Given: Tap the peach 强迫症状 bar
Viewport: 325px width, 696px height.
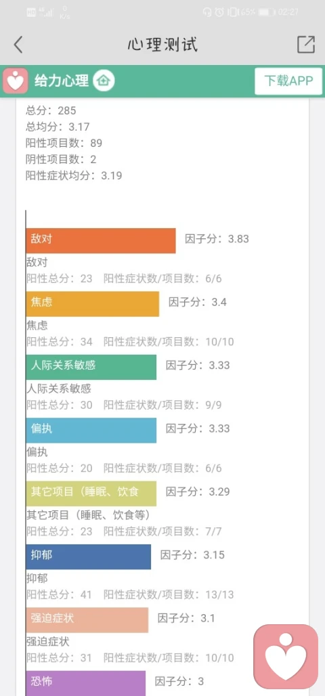Looking at the screenshot, I should click(x=87, y=619).
